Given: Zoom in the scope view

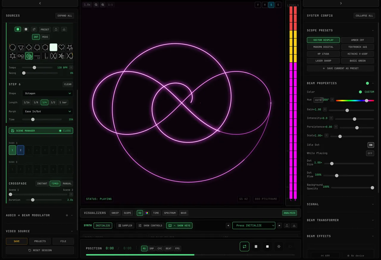Looking at the screenshot, I should coord(103,5).
